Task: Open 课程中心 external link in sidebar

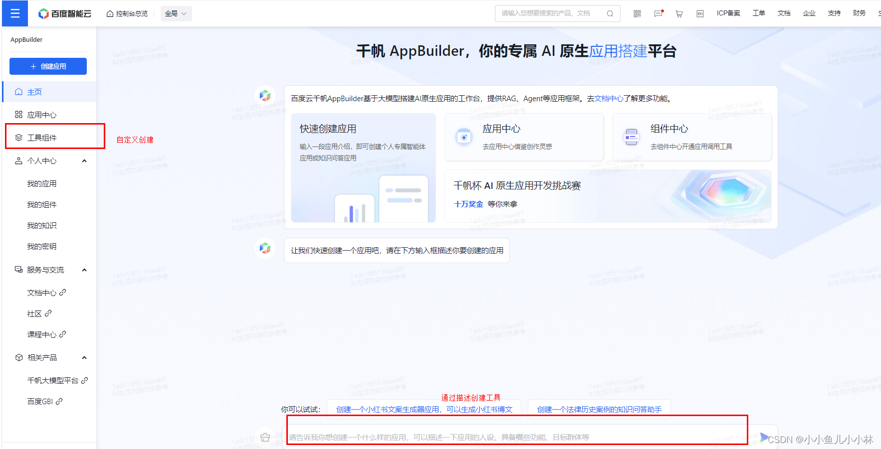Action: click(46, 334)
